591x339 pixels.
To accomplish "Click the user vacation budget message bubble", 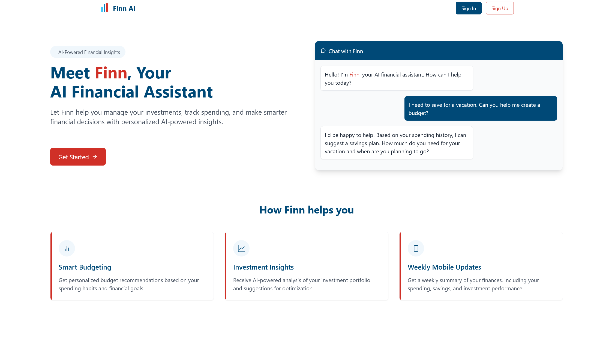I will coord(481,109).
